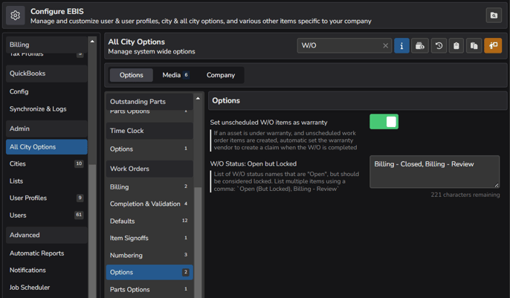Click the Admin sidebar section header

point(47,129)
